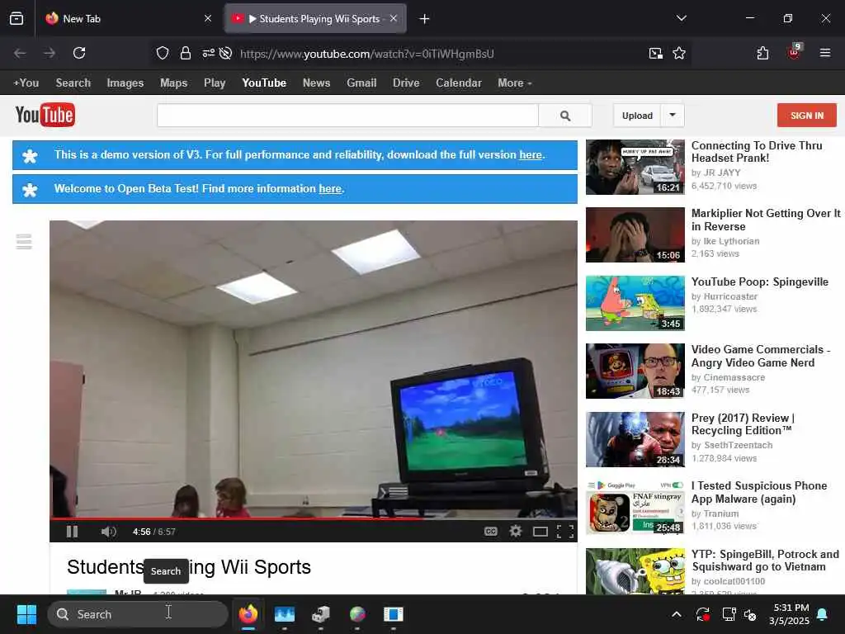Open Firefox application menu hamburger
The image size is (845, 634).
(824, 53)
